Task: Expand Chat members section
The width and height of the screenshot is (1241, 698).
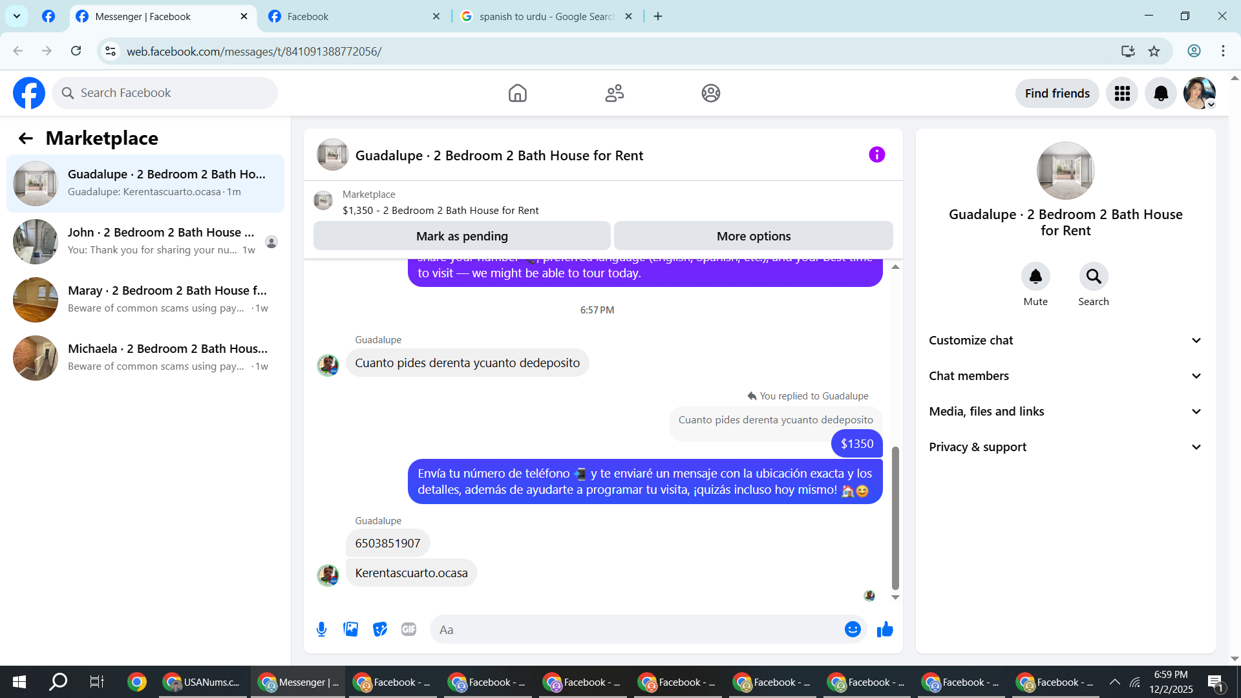Action: tap(1065, 376)
